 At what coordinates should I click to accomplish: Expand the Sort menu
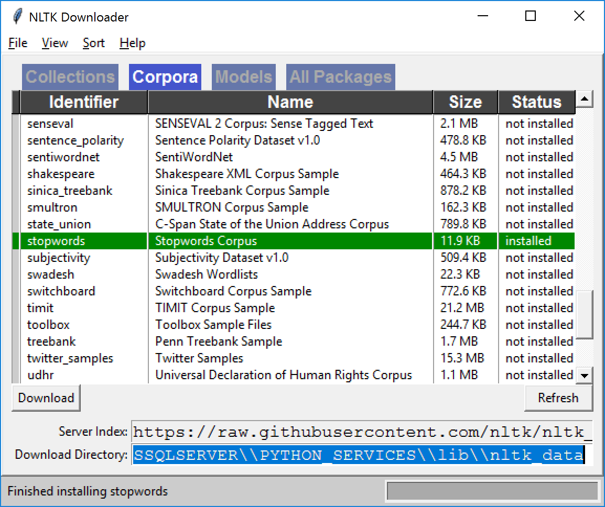[94, 43]
